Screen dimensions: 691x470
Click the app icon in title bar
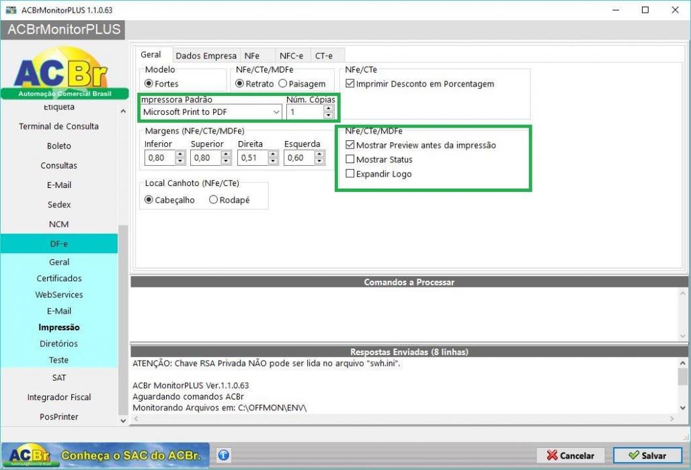[11, 9]
